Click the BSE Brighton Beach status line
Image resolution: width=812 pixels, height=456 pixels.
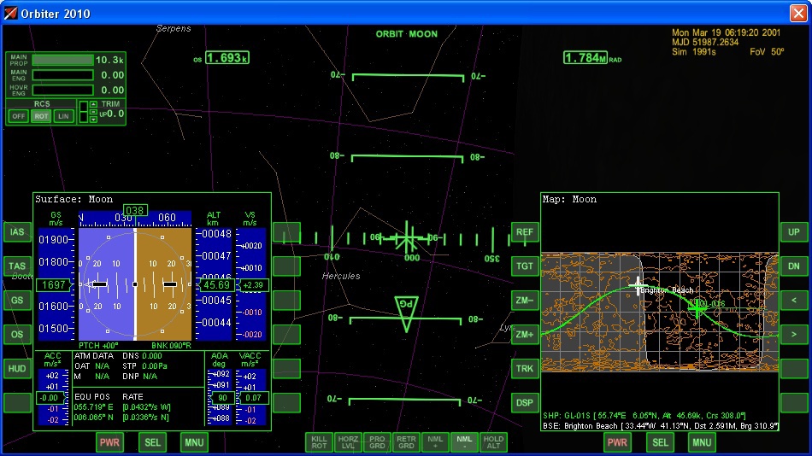[660, 426]
